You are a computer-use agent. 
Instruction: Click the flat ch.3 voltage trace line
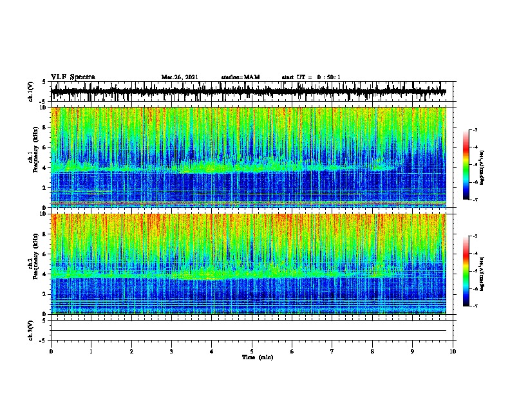[249, 331]
